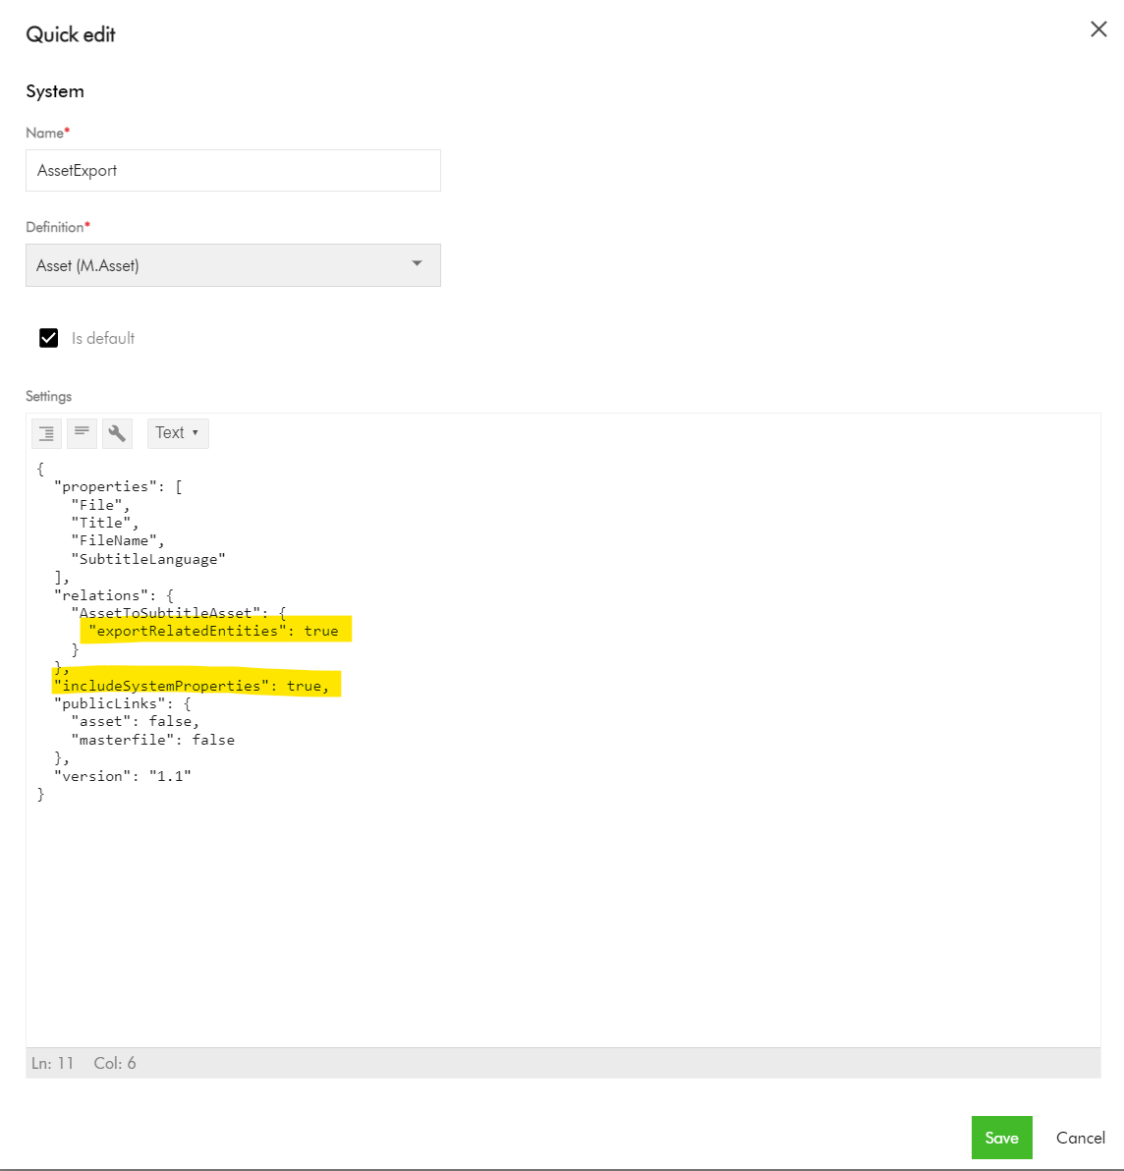
Task: Click the Format JSON (indent) icon
Action: pyautogui.click(x=46, y=433)
